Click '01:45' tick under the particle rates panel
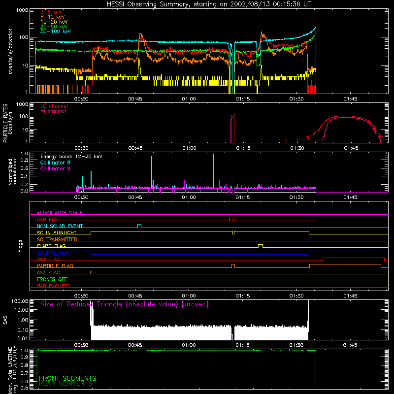394x394 pixels. (351, 148)
